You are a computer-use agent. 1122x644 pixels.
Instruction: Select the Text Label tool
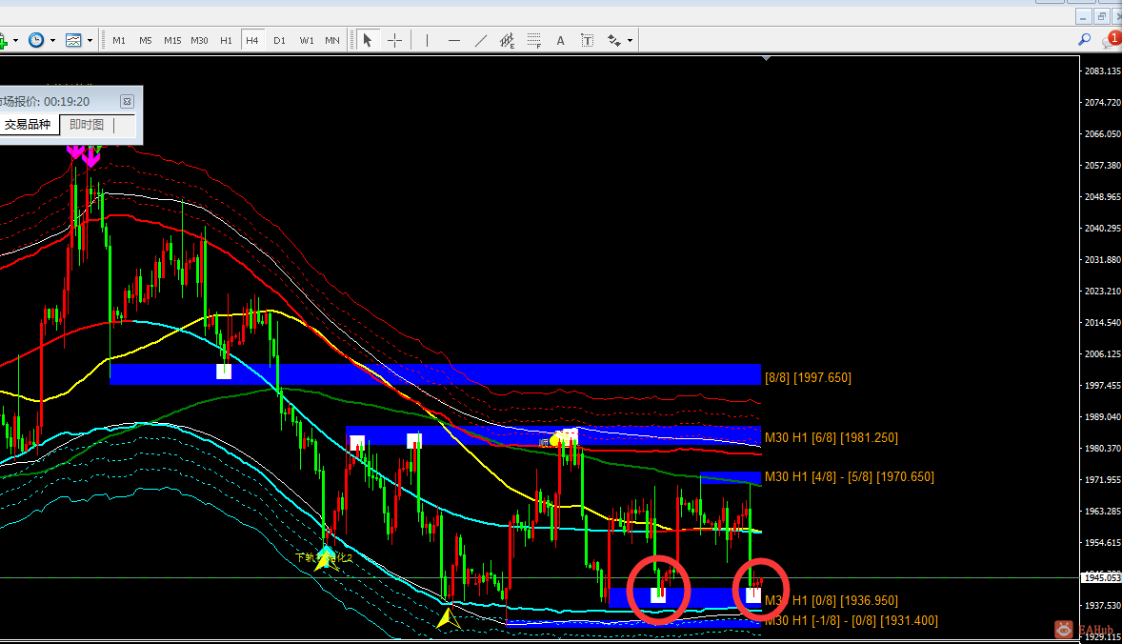click(x=587, y=41)
